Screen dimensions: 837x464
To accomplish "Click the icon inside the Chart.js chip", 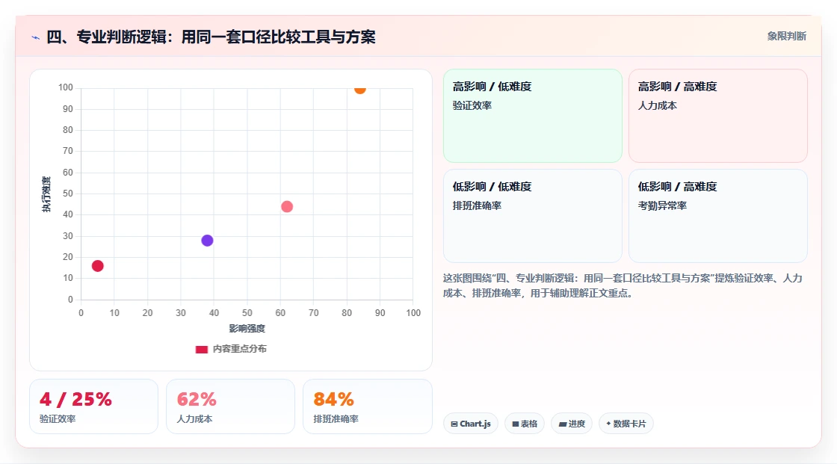I will tap(454, 424).
